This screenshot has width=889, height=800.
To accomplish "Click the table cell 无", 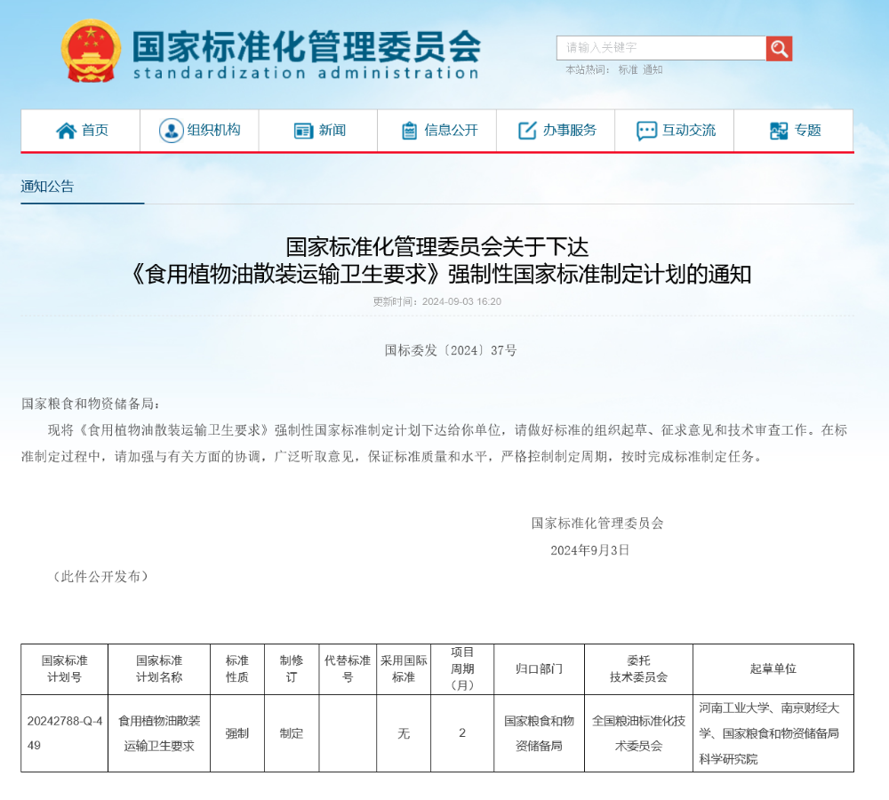I will point(404,733).
